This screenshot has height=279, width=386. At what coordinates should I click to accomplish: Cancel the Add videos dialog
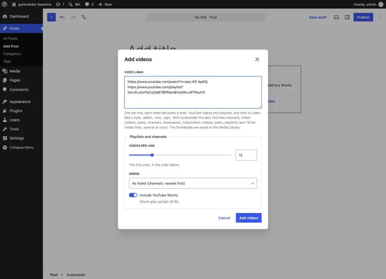coord(224,218)
